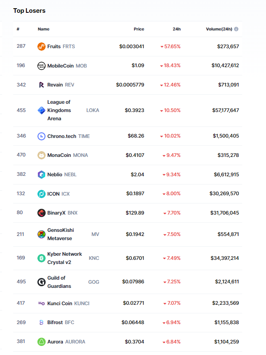
Task: Click the Aurora triangle logo icon
Action: tap(42, 342)
